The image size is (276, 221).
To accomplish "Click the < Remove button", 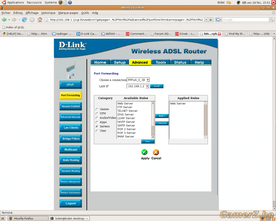I will [x=162, y=123].
